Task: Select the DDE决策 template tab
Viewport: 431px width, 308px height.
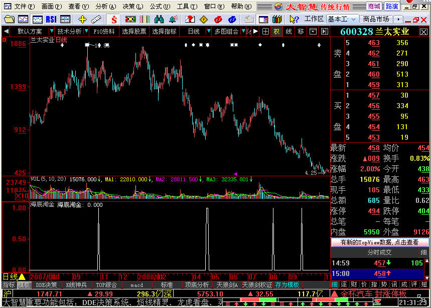Action: (x=46, y=285)
